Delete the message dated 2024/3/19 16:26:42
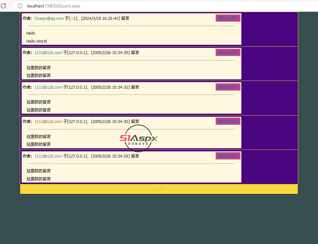The height and width of the screenshot is (244, 318). (228, 18)
